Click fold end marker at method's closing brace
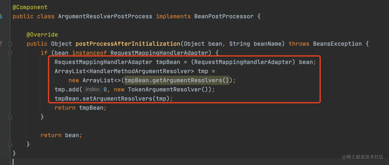The image size is (389, 165). click(10, 144)
